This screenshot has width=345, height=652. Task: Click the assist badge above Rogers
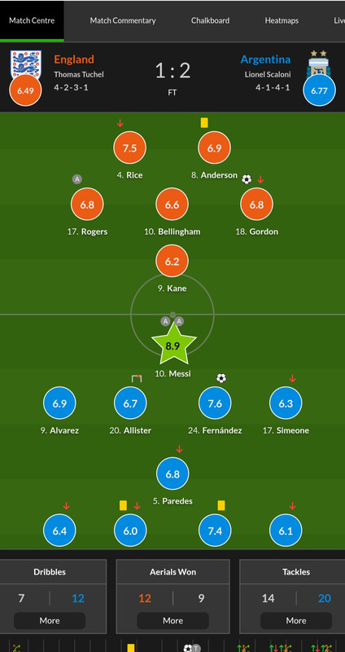tap(77, 179)
